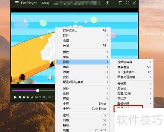Select the highlighted 视频 menu entry
The image size is (164, 132).
point(83,62)
